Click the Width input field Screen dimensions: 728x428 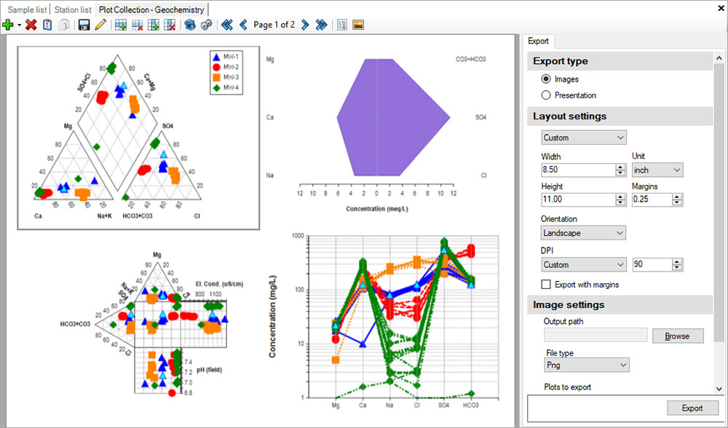coord(578,170)
